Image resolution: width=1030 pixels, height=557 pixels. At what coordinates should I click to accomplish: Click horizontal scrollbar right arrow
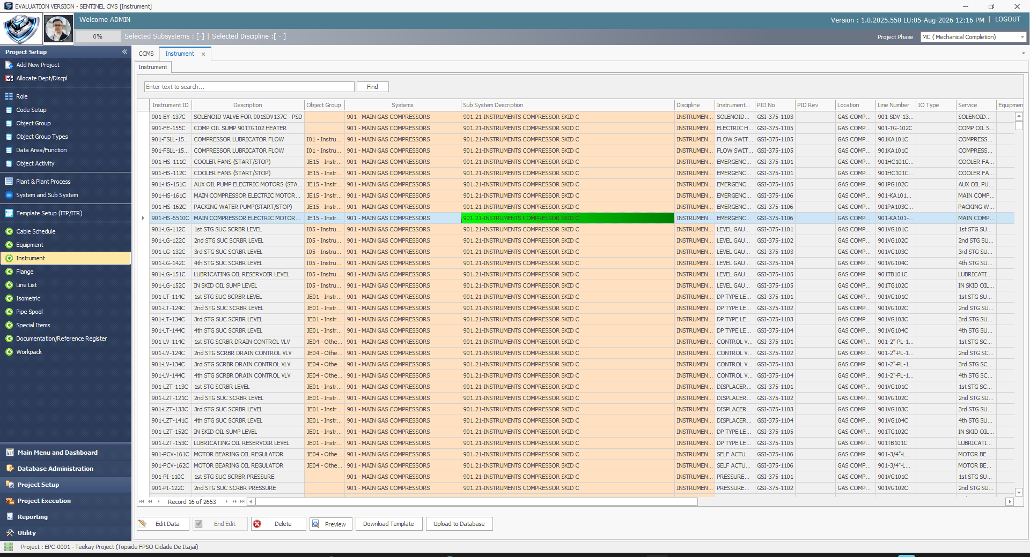coord(1010,502)
